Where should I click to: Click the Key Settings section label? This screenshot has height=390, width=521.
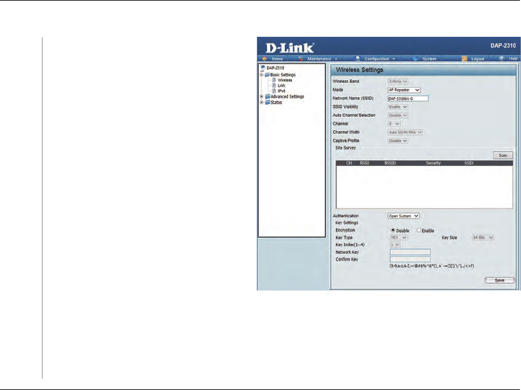pos(347,223)
